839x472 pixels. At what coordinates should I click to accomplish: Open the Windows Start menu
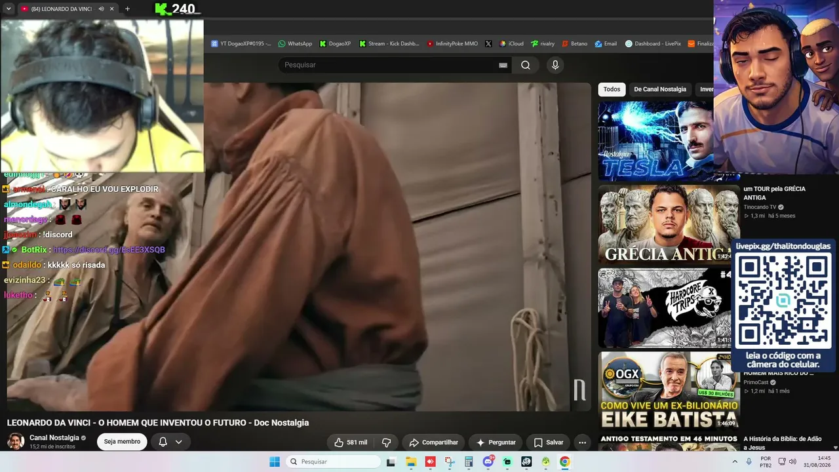coord(275,462)
